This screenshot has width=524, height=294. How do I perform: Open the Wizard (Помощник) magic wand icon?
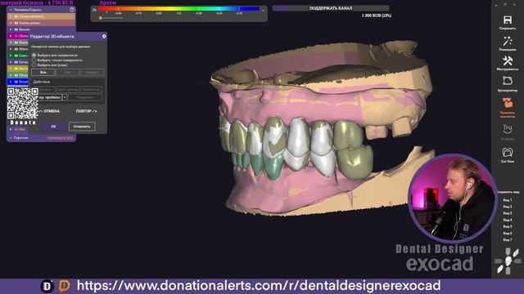(508, 42)
